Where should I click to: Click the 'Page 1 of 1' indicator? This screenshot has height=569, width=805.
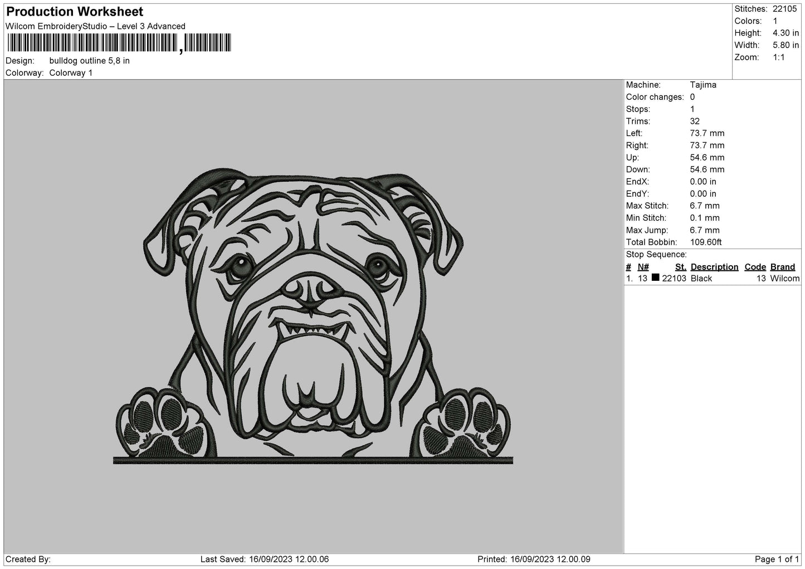tap(777, 559)
